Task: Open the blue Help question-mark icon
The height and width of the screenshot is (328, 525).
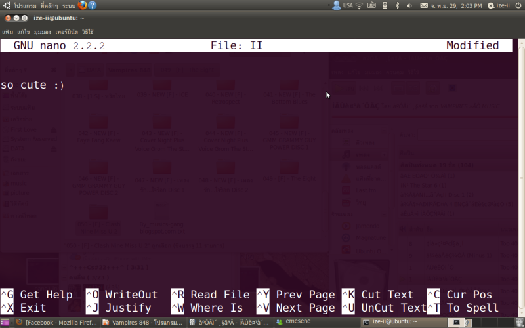Action: (x=92, y=5)
